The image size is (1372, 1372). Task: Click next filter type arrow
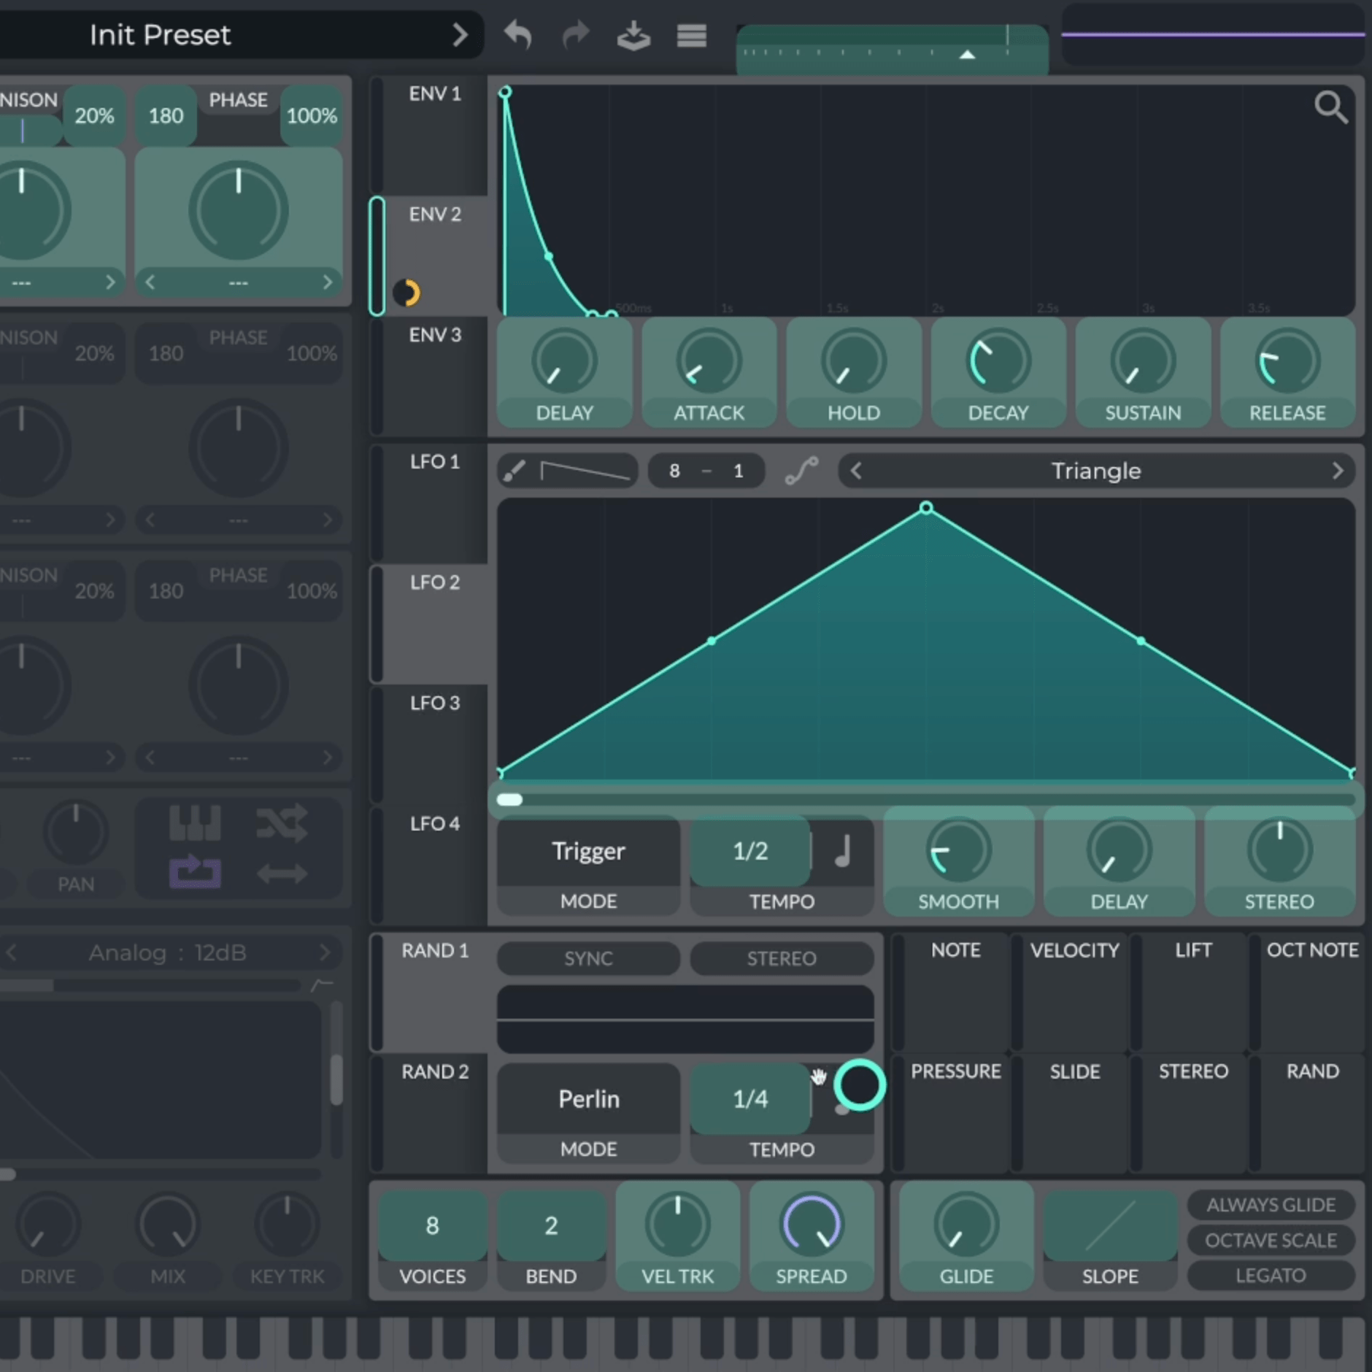pyautogui.click(x=325, y=952)
